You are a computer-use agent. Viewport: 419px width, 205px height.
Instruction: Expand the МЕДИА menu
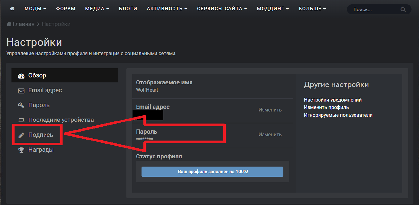coord(97,9)
